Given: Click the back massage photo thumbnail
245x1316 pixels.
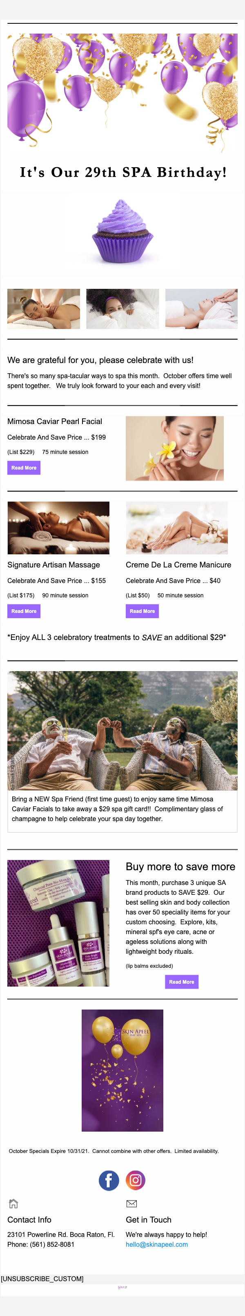Looking at the screenshot, I should pos(43,309).
